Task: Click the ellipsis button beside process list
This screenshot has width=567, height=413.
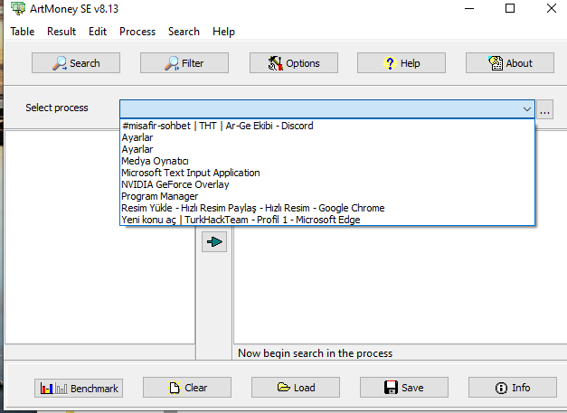Action: click(x=545, y=109)
